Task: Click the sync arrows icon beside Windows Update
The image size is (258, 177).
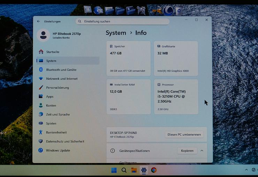Action: 41,150
